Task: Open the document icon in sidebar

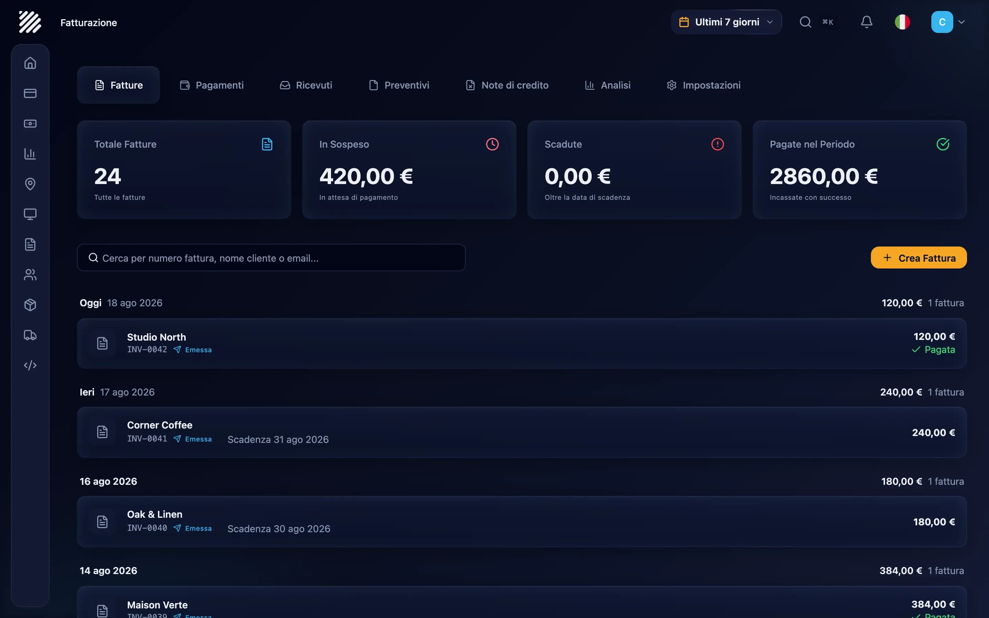Action: [x=30, y=244]
